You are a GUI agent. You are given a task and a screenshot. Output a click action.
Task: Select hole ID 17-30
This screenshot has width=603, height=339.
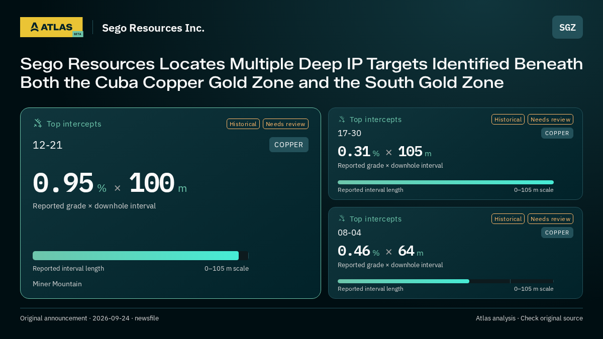pyautogui.click(x=349, y=133)
